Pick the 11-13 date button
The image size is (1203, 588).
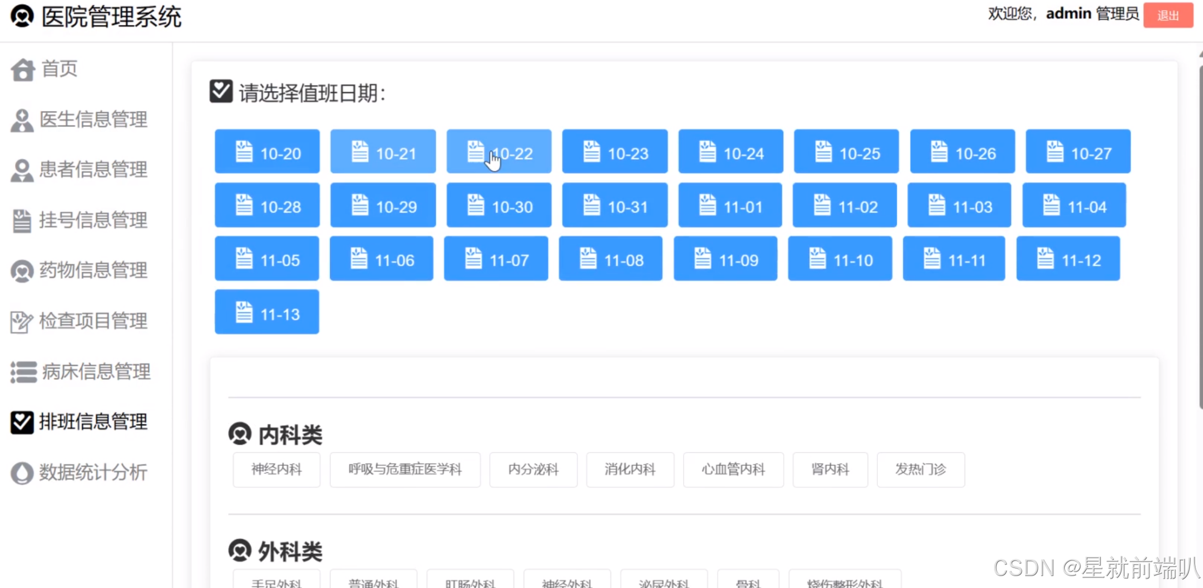(x=267, y=313)
